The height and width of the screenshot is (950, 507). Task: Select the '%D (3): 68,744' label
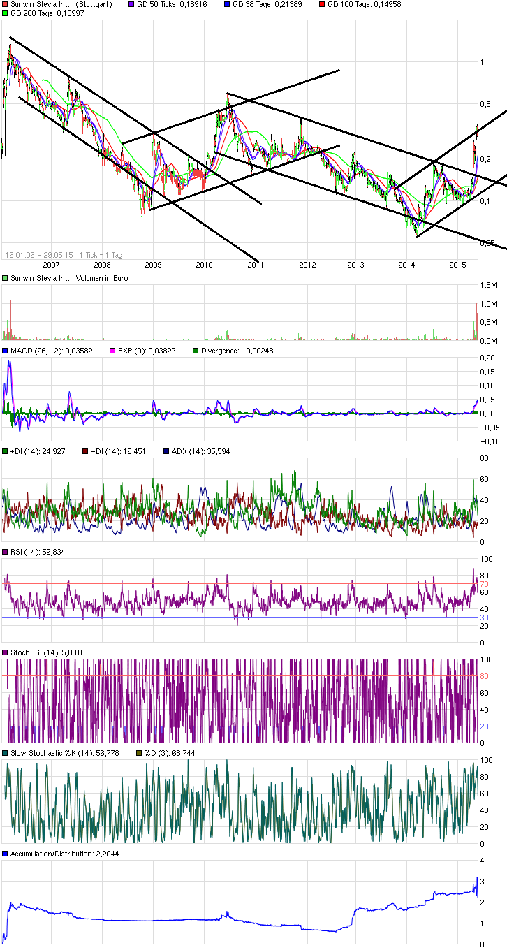tap(168, 753)
